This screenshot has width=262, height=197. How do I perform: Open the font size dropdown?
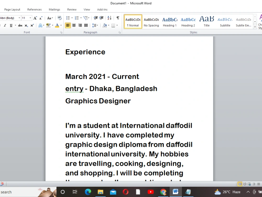[x=30, y=18]
